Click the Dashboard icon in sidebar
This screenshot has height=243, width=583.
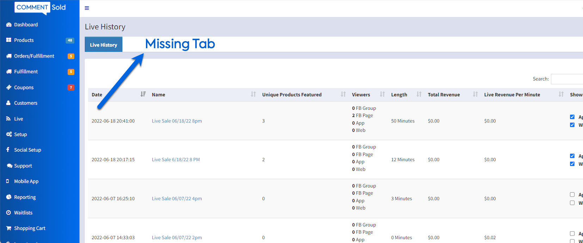click(x=9, y=25)
